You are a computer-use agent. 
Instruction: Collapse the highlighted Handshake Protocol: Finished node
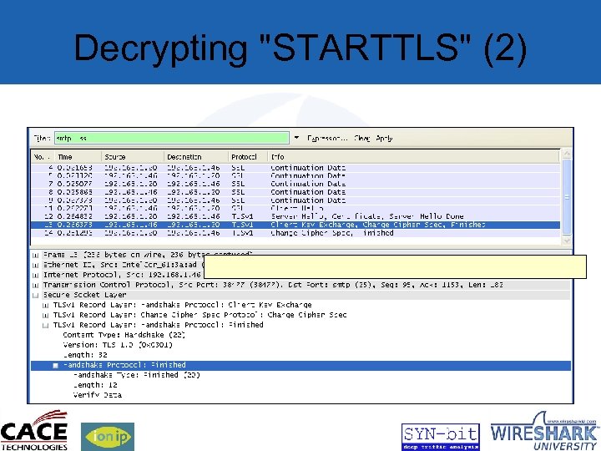(x=56, y=366)
